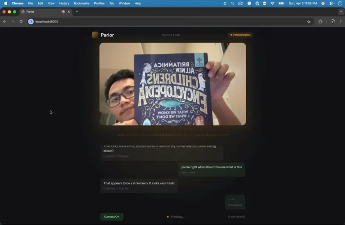Open Spotlight search in menu bar
Viewport: 345px width, 225px height.
[x=232, y=3]
